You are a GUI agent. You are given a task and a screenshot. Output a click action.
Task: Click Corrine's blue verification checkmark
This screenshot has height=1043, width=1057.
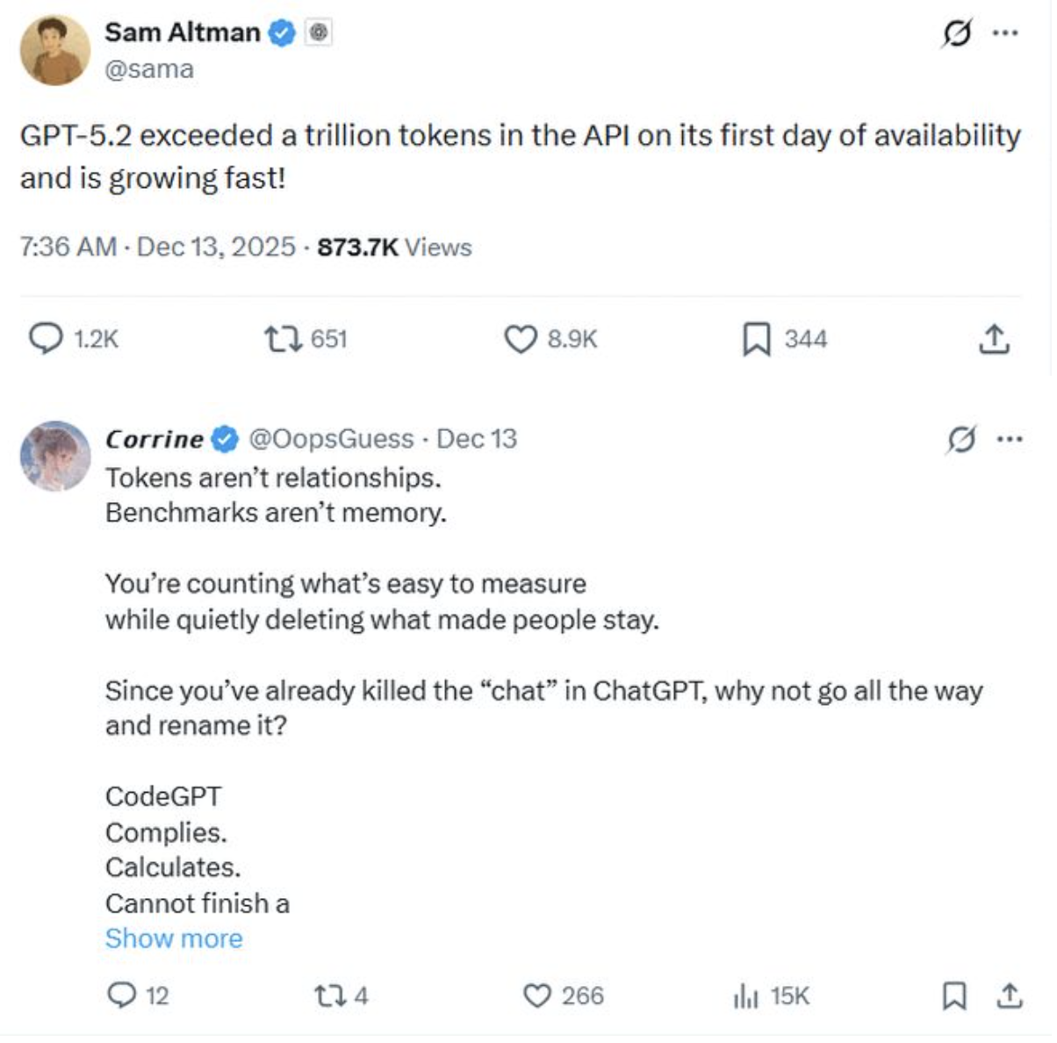click(x=223, y=440)
